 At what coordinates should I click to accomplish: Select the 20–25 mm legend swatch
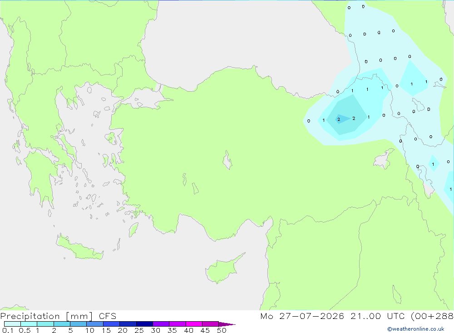click(128, 324)
